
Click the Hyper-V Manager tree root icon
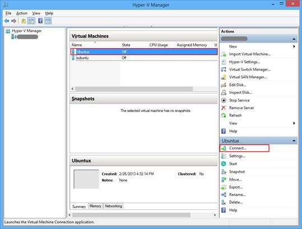(8, 31)
